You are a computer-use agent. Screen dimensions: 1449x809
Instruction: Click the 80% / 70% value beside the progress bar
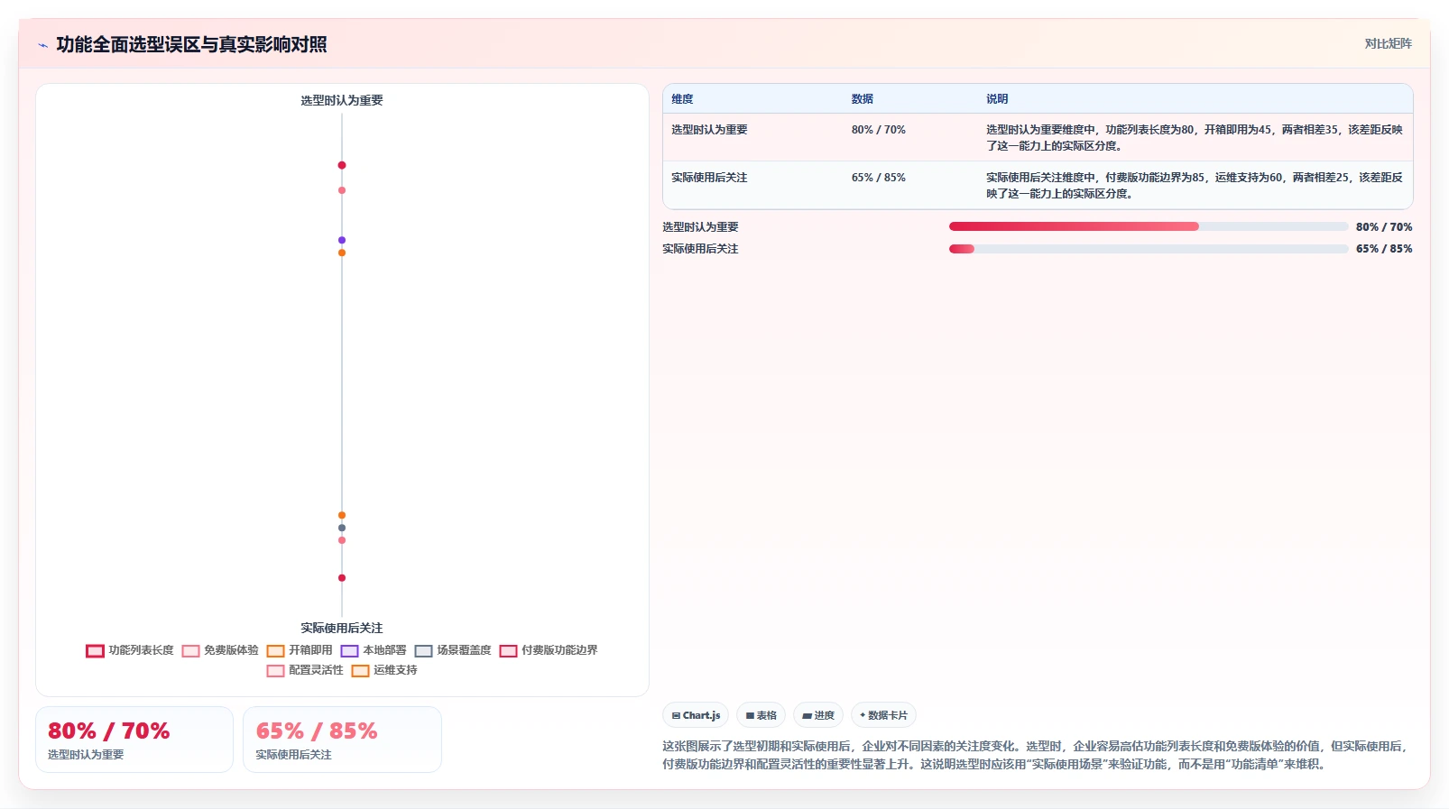(1384, 227)
